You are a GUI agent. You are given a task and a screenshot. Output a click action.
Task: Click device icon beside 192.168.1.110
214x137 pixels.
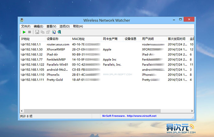[x=23, y=75]
